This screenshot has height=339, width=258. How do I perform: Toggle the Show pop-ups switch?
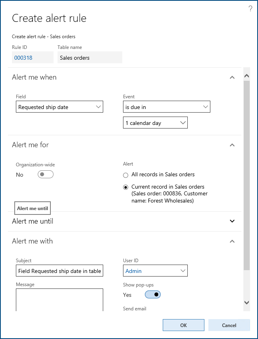point(153,294)
